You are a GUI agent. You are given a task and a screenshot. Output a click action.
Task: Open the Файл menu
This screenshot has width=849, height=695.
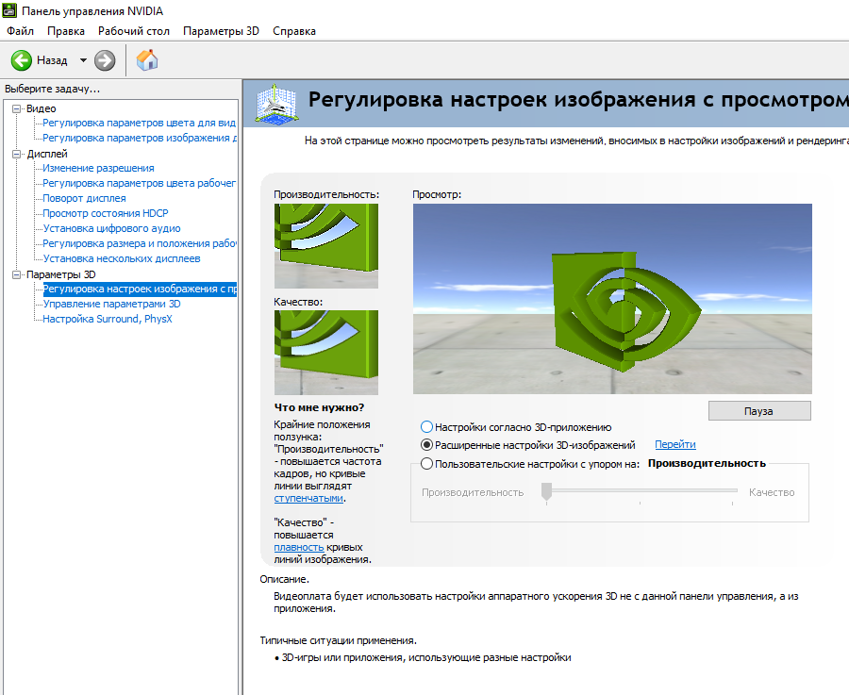pos(20,31)
